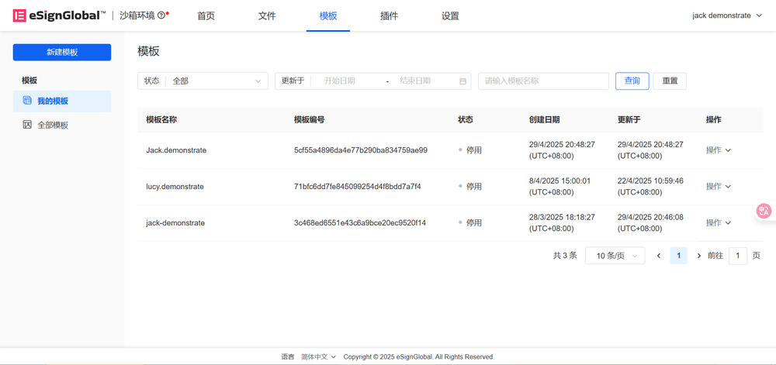Click the sandbox environment help icon
This screenshot has height=365, width=776.
click(x=161, y=15)
